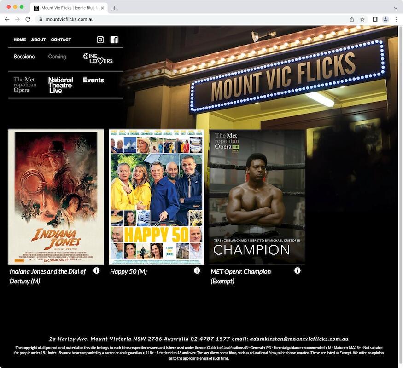Select the Mount Vic Flicks browser tab
The height and width of the screenshot is (368, 403).
click(x=69, y=8)
